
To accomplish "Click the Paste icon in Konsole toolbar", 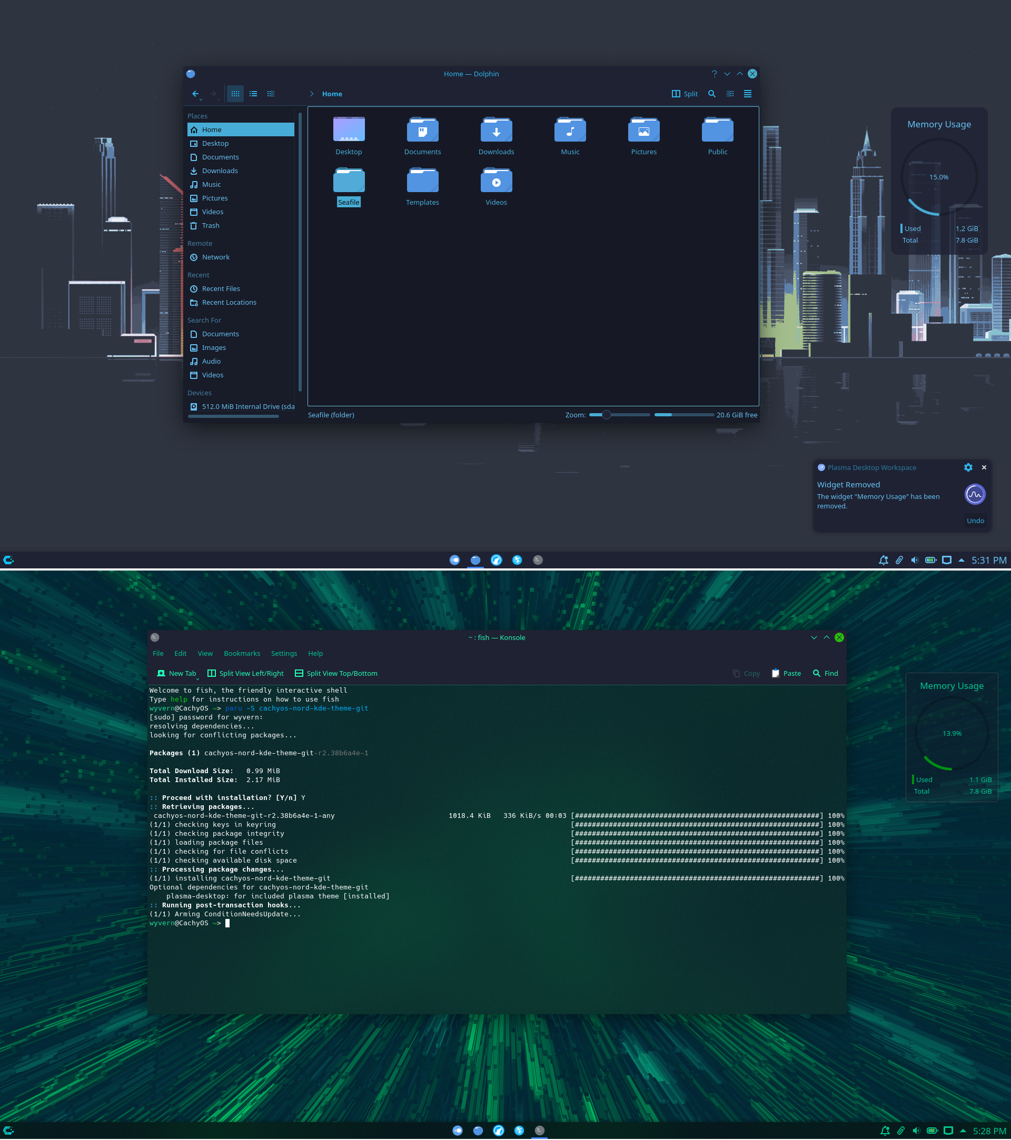I will (776, 673).
